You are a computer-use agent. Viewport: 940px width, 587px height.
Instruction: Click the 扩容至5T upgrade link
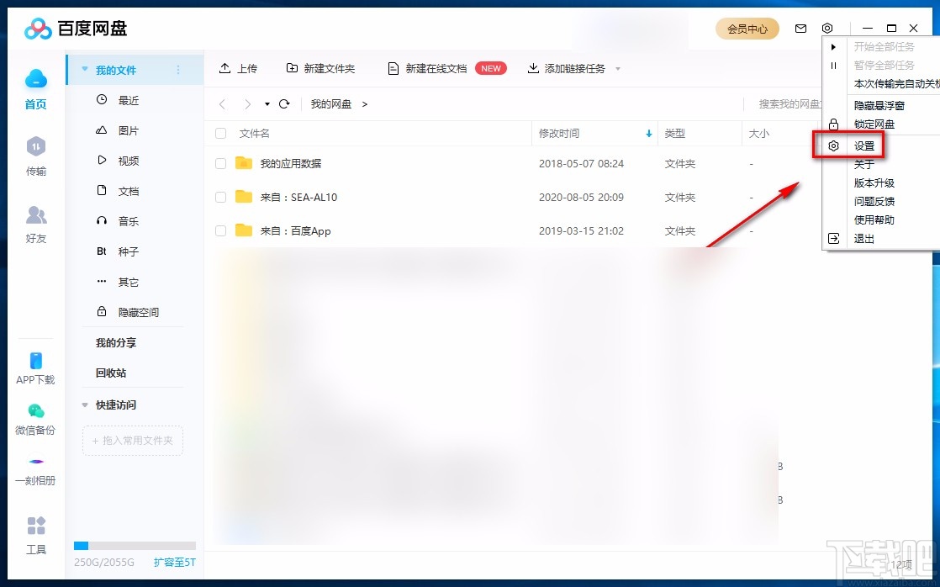tap(174, 563)
